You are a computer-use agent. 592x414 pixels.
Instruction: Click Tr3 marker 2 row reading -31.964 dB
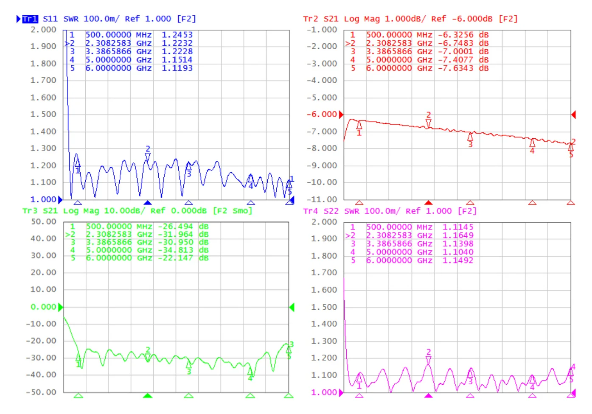137,235
